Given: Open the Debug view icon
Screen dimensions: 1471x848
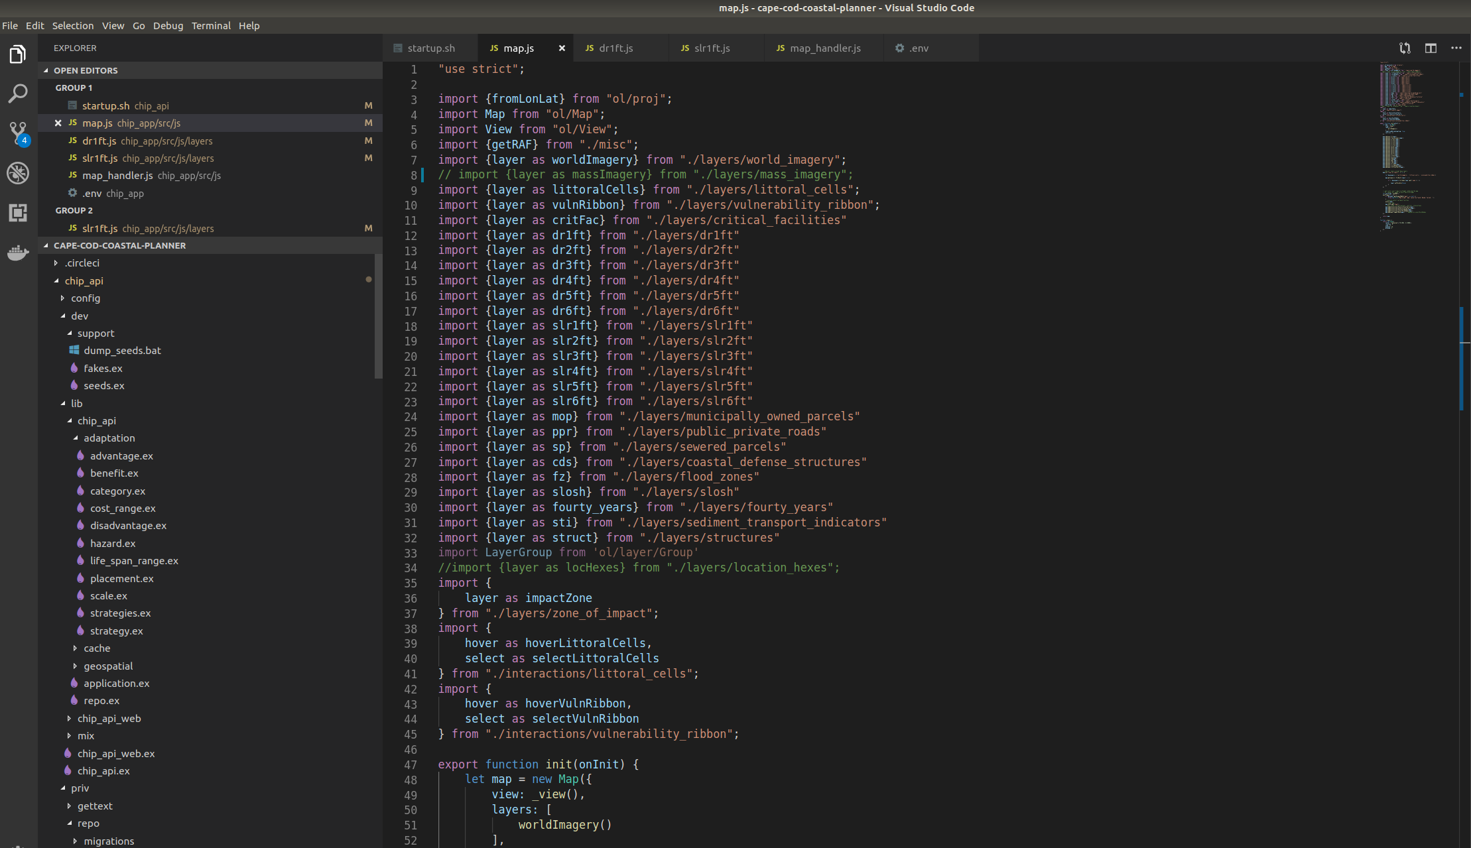Looking at the screenshot, I should click(x=18, y=173).
